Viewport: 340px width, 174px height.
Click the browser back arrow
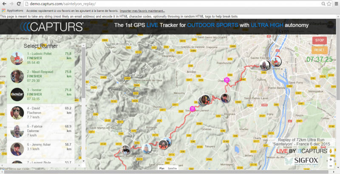click(4, 4)
